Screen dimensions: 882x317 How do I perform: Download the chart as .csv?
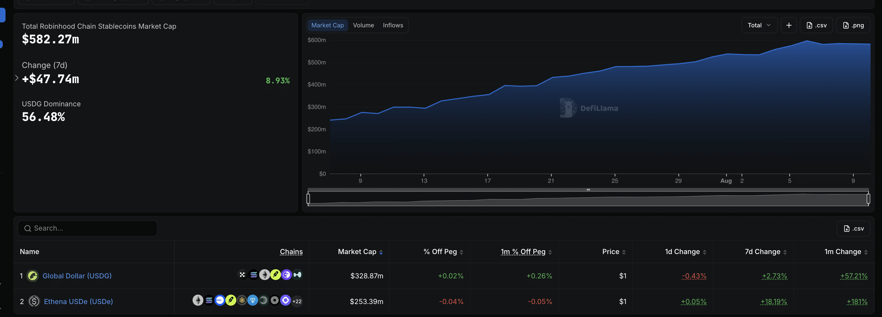click(x=816, y=25)
